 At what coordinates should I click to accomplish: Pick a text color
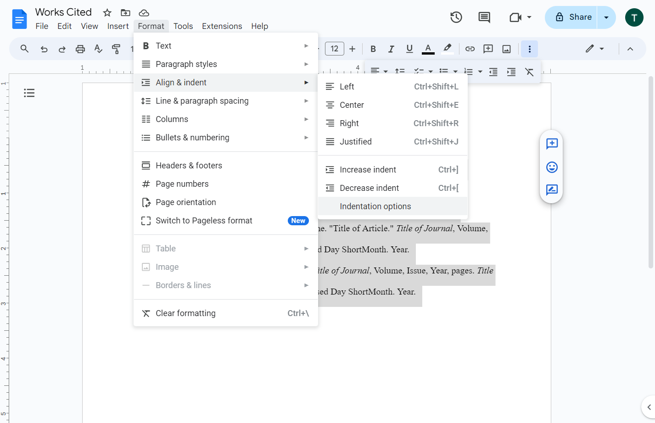coord(428,49)
